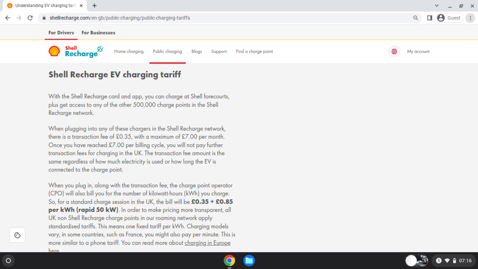
Task: Open Find a charge point link
Action: pyautogui.click(x=254, y=52)
